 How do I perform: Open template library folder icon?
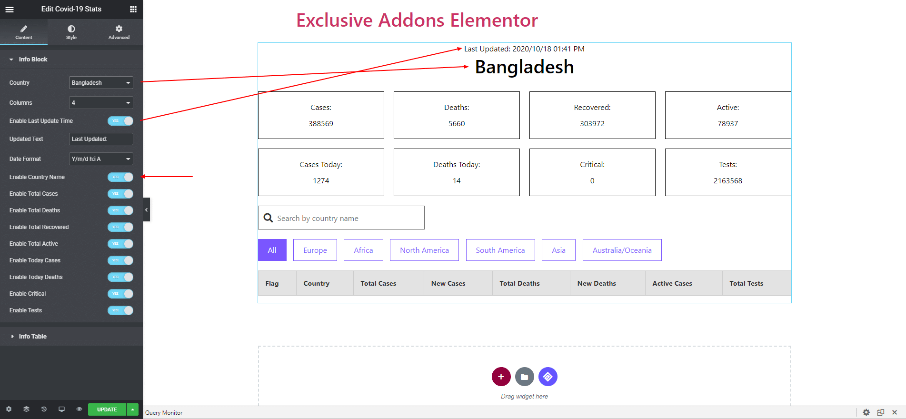pos(524,377)
